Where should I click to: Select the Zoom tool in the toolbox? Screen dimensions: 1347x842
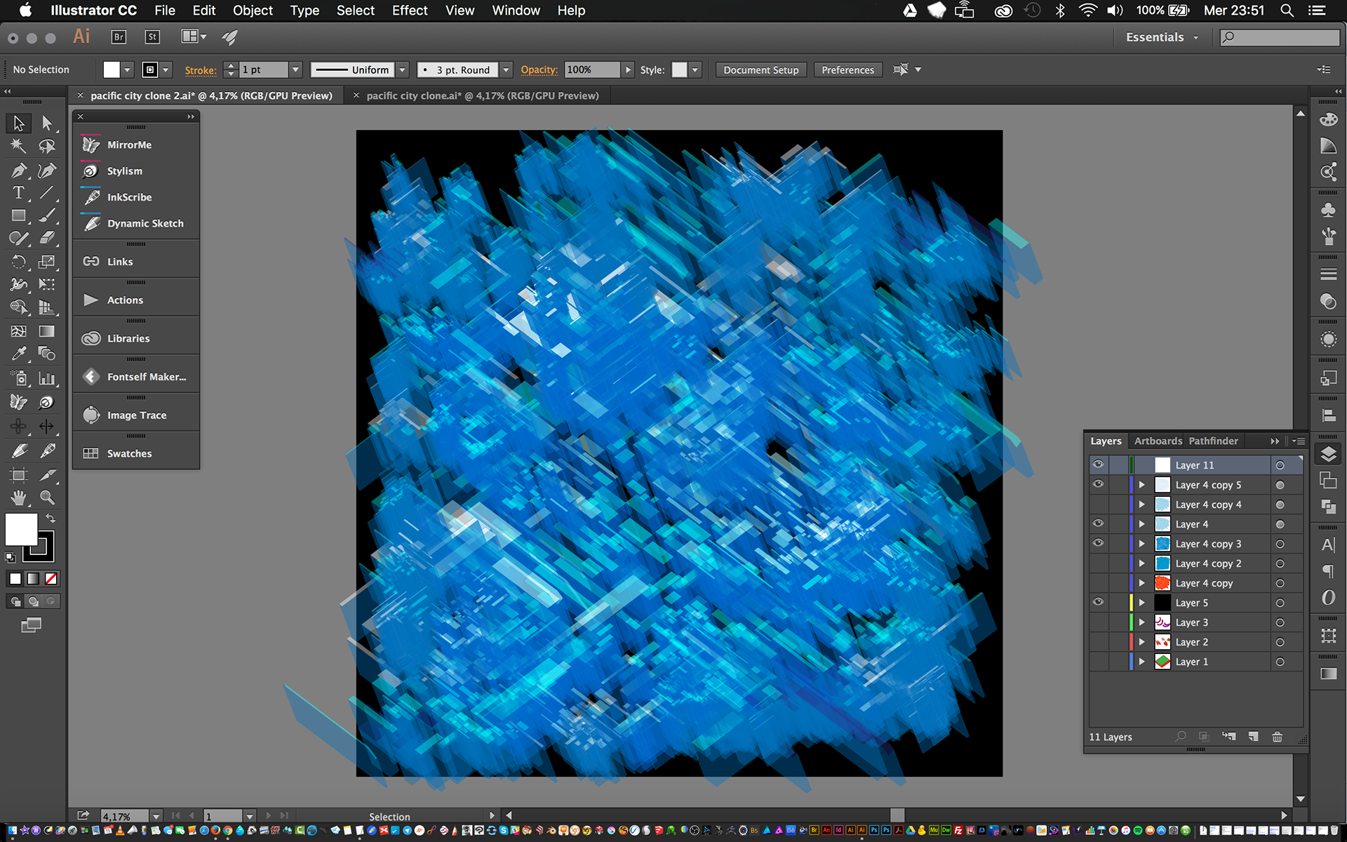47,497
